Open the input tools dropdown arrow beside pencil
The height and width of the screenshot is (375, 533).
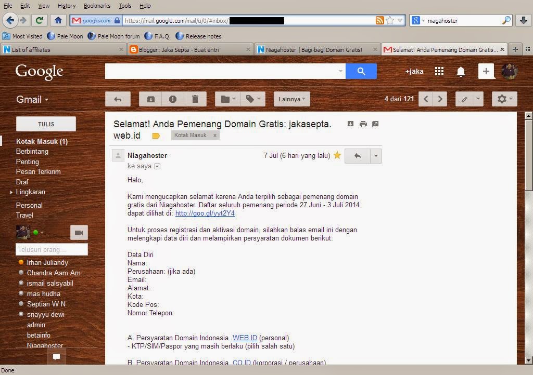click(x=478, y=99)
